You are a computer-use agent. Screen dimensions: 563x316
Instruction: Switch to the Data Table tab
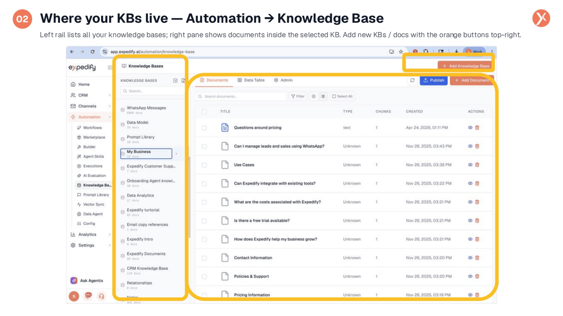(251, 80)
